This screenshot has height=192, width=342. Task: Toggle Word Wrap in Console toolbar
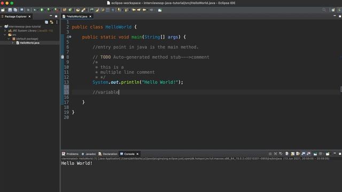(x=298, y=154)
